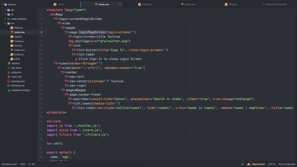Click the .babelrc file icon
The width and height of the screenshot is (297, 167).
[x=9, y=64]
